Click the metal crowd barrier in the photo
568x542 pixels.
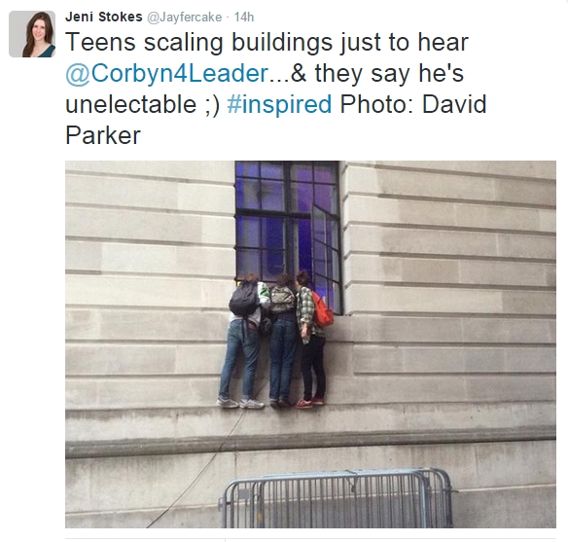coord(336,498)
